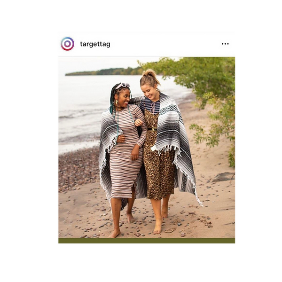The height and width of the screenshot is (282, 282).
Task: Click the gold earring on braided-hair woman
Action: coord(117,102)
